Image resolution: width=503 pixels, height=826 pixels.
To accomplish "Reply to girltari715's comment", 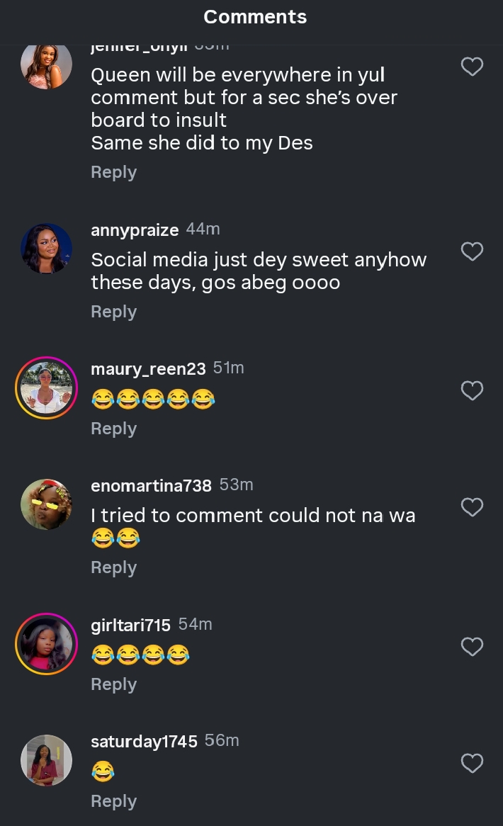I will coord(113,684).
